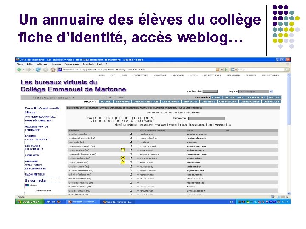This screenshot has height=229, width=306.
Task: Click the green Go arrow beside address bar
Action: click(x=227, y=70)
